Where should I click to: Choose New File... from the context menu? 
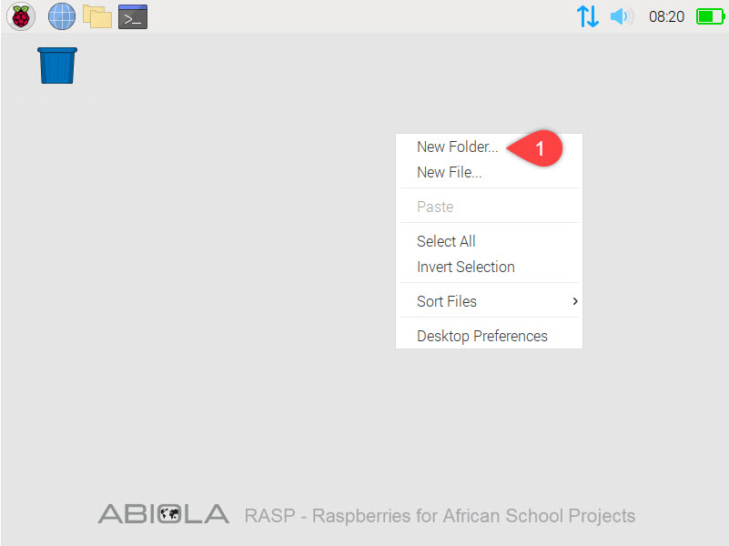coord(449,172)
